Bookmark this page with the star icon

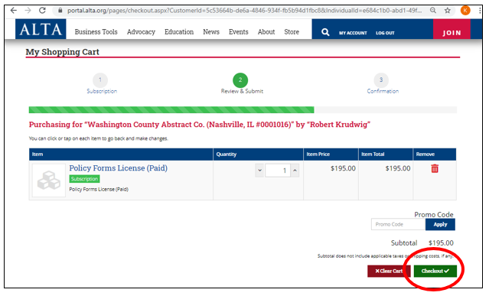(x=447, y=10)
